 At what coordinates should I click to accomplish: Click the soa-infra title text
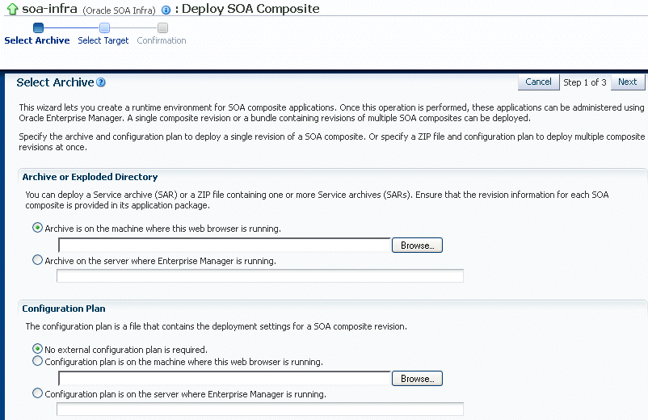[49, 9]
